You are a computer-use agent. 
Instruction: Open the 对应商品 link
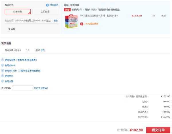click(x=54, y=5)
